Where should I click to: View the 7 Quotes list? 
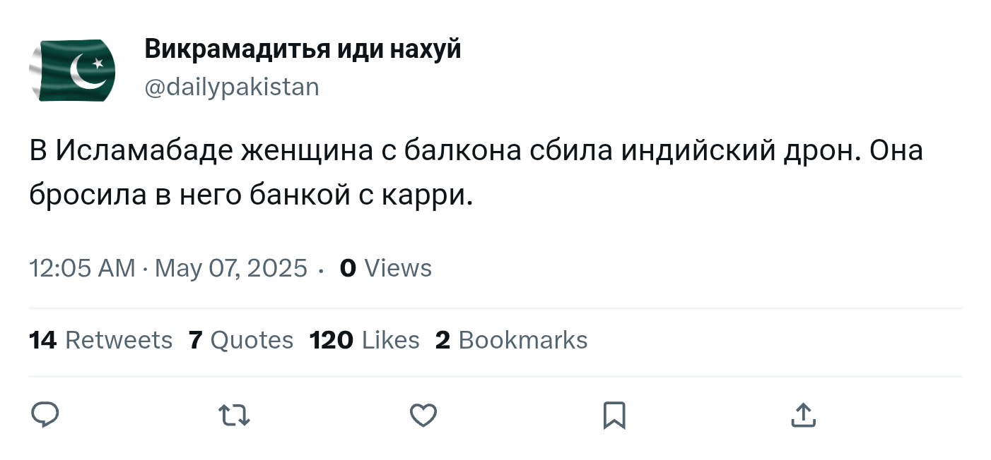pos(241,340)
